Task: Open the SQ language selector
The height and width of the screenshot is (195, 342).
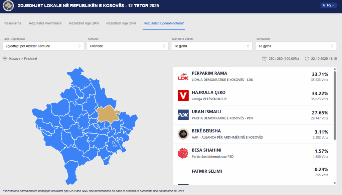Action: (x=329, y=5)
